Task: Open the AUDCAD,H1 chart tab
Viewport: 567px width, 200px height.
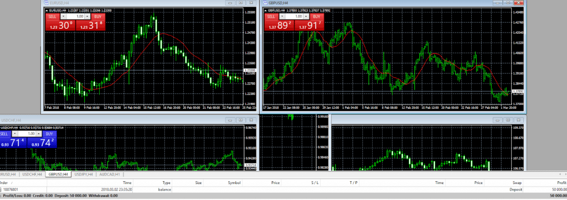Action: (x=109, y=175)
